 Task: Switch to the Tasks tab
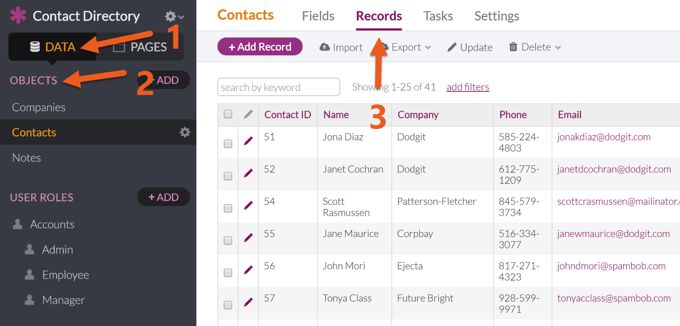click(438, 16)
